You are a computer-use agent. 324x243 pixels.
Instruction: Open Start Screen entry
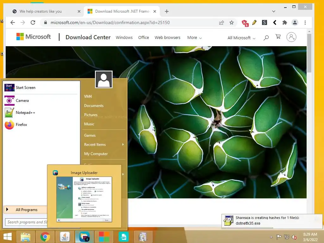(41, 88)
